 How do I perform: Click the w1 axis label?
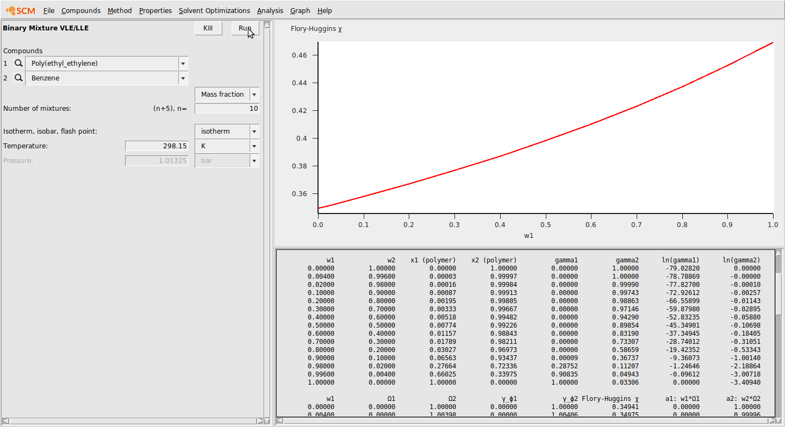(529, 236)
